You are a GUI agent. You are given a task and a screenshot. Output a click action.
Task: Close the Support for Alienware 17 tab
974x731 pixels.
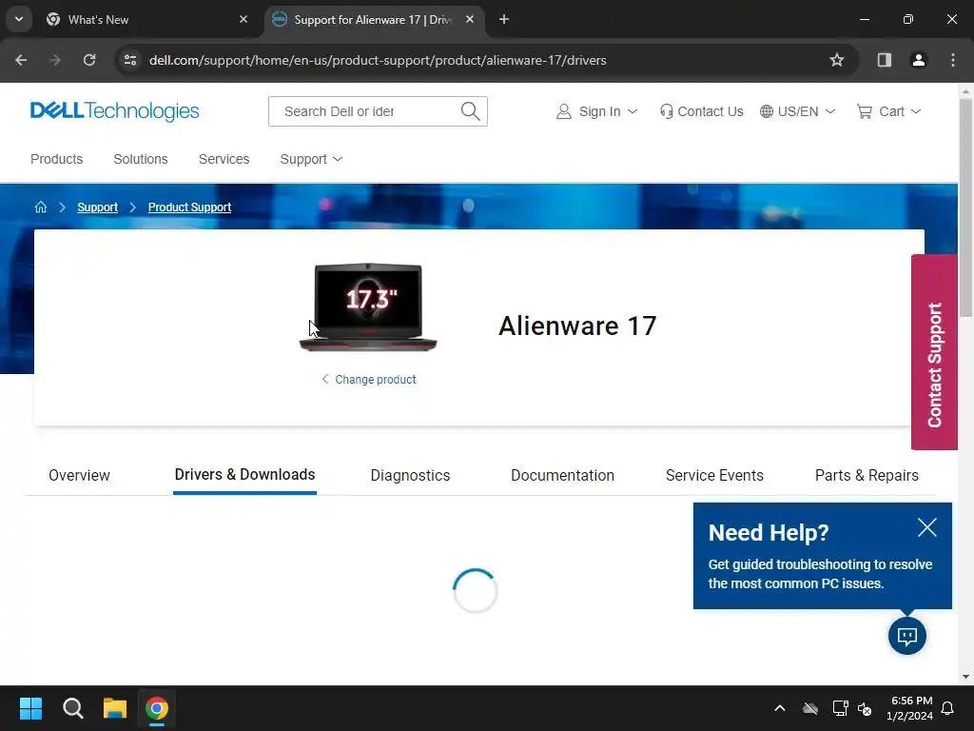[470, 19]
